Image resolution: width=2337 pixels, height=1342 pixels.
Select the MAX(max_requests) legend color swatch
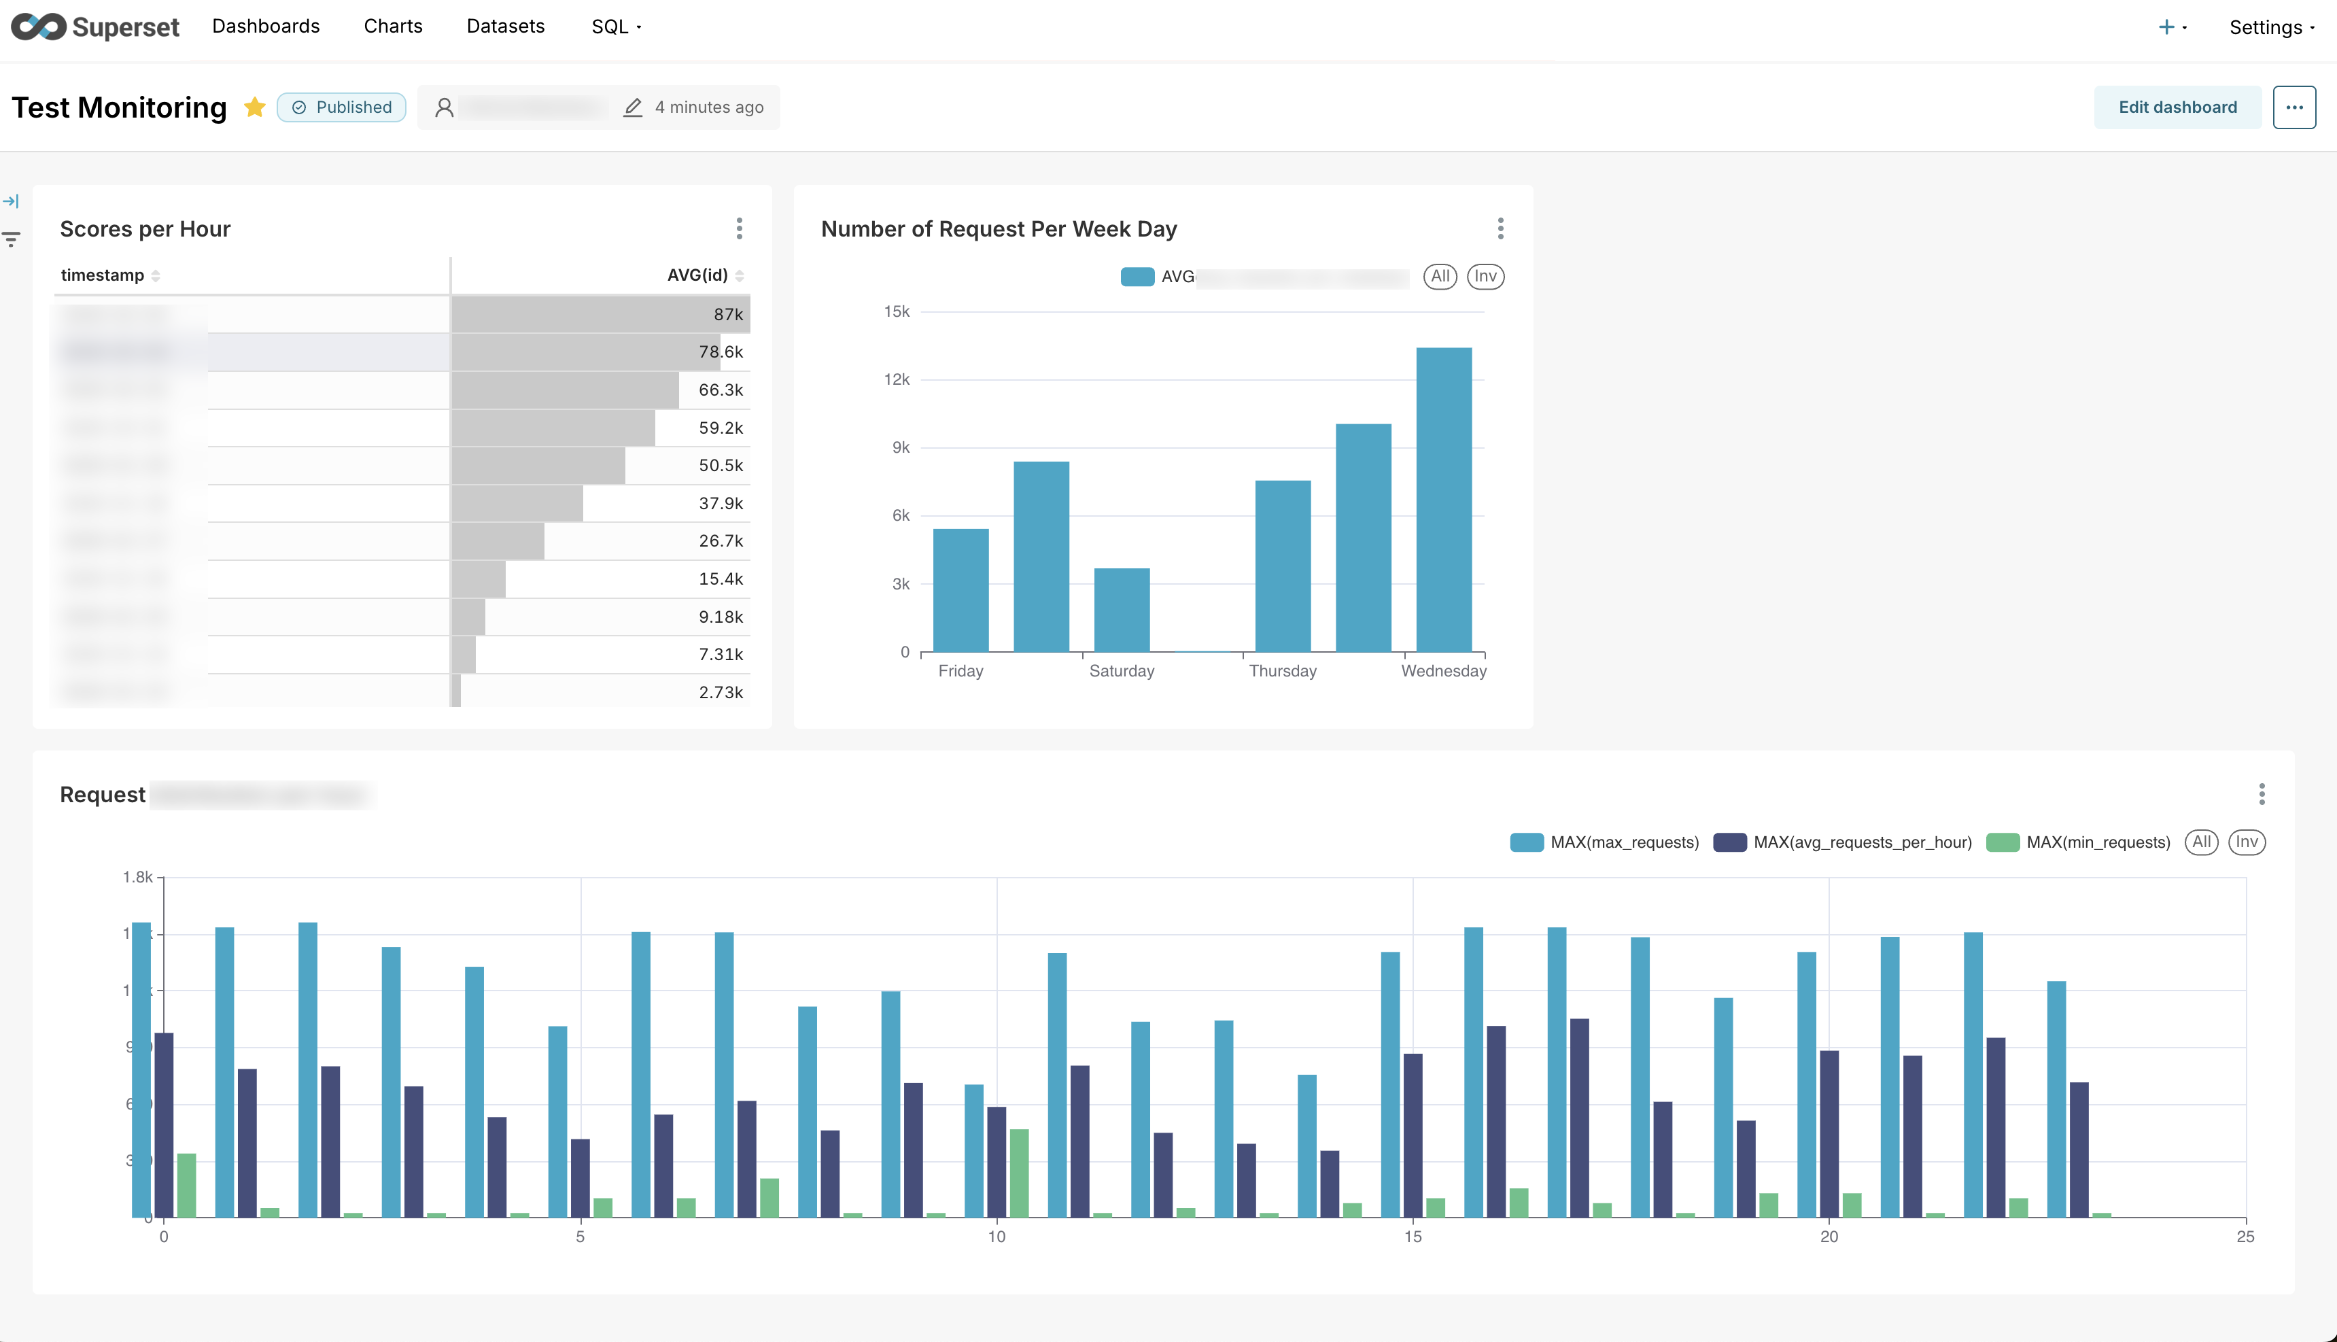[x=1525, y=842]
